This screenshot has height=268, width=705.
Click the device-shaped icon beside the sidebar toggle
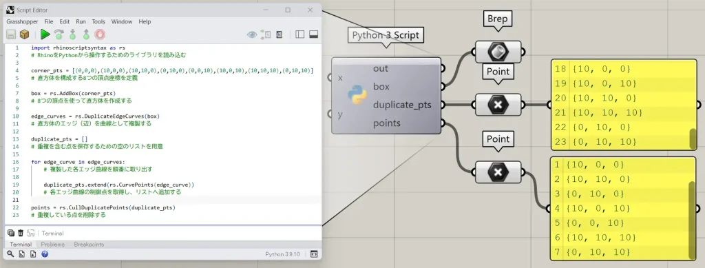point(280,34)
